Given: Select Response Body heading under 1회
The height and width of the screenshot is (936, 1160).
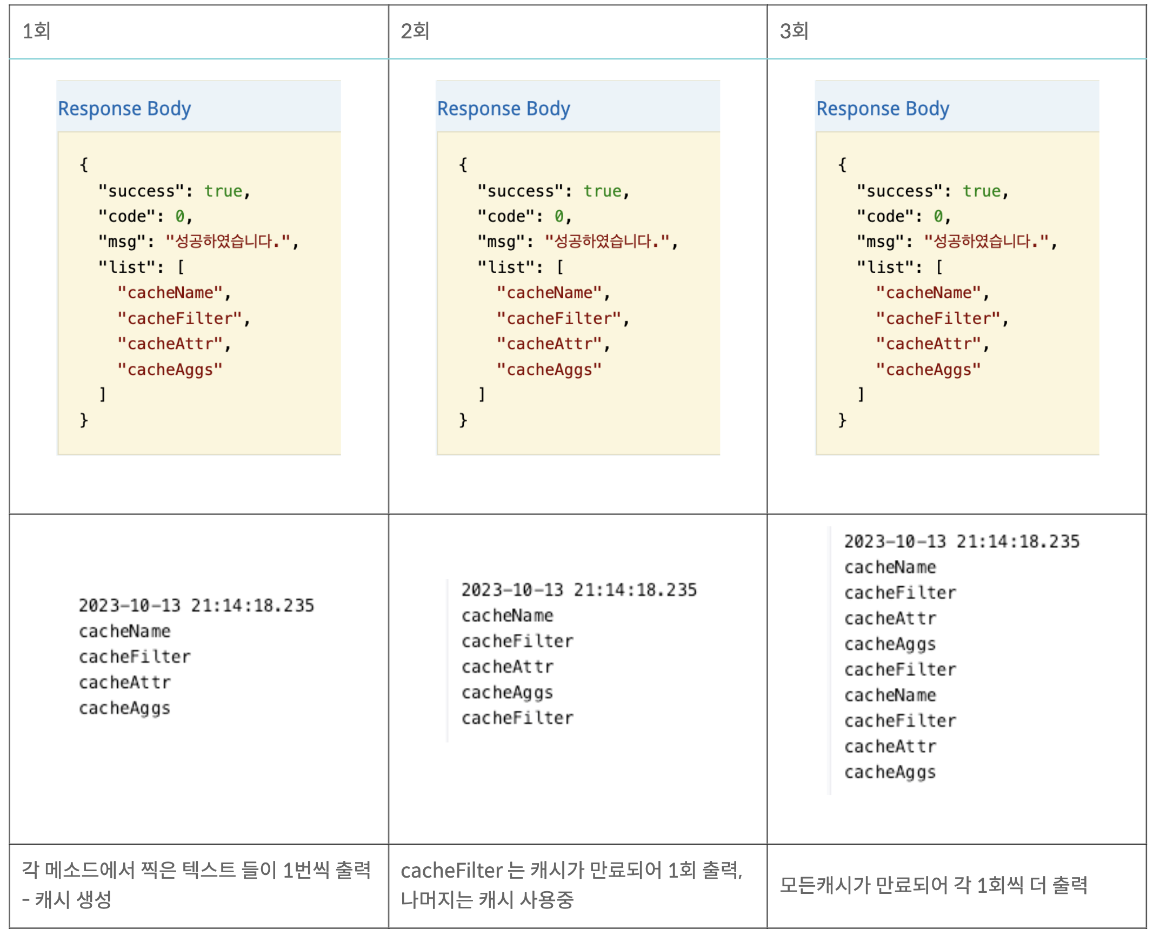Looking at the screenshot, I should (x=124, y=108).
